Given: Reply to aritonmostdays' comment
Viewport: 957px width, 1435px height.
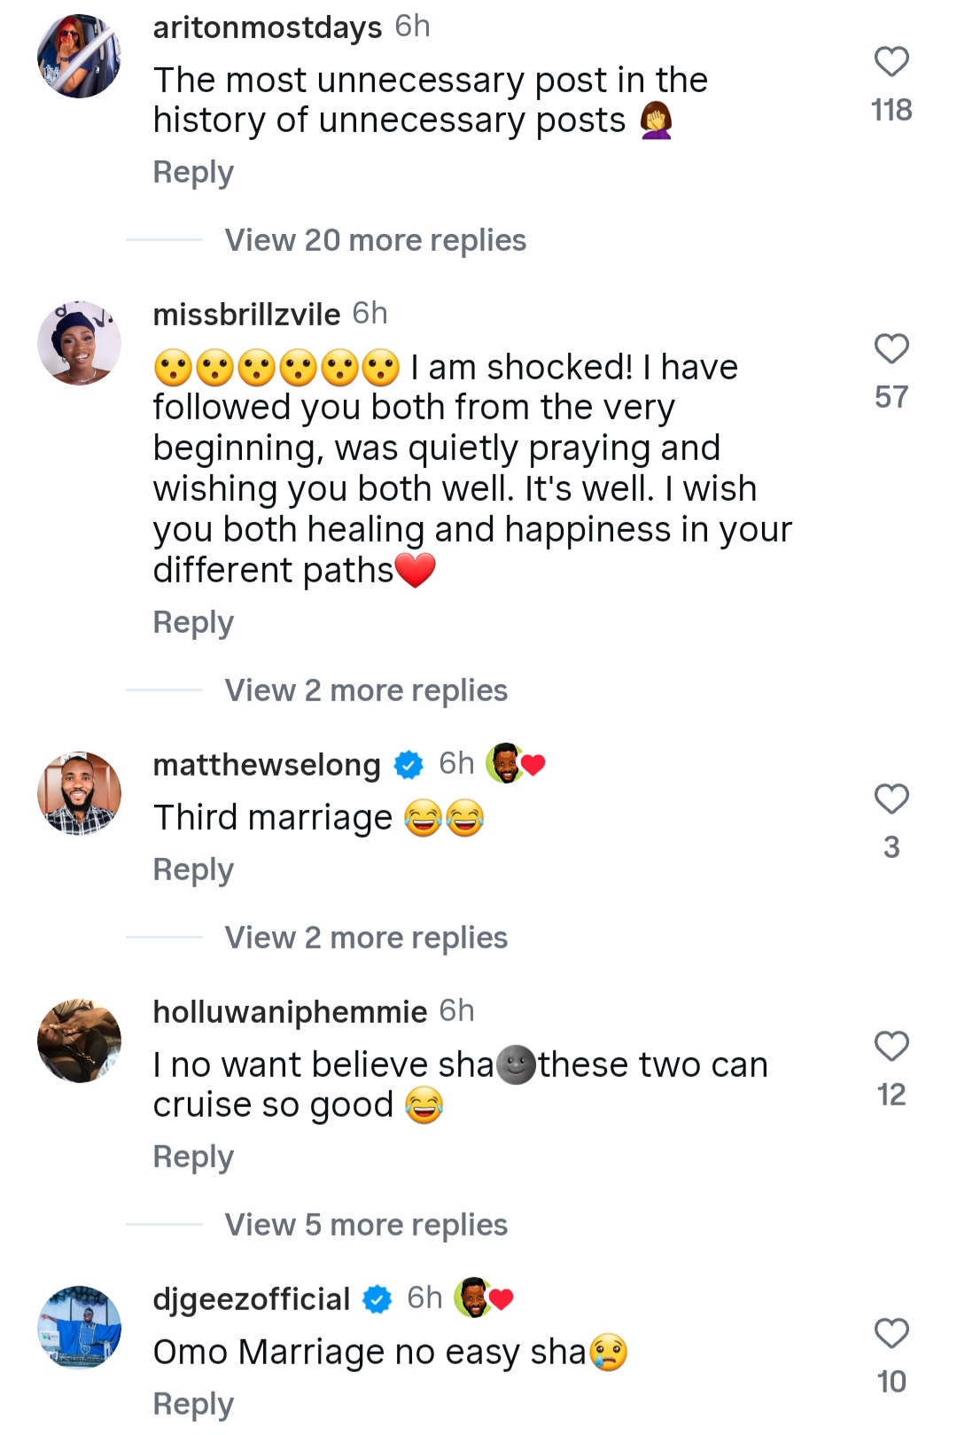Looking at the screenshot, I should [193, 172].
